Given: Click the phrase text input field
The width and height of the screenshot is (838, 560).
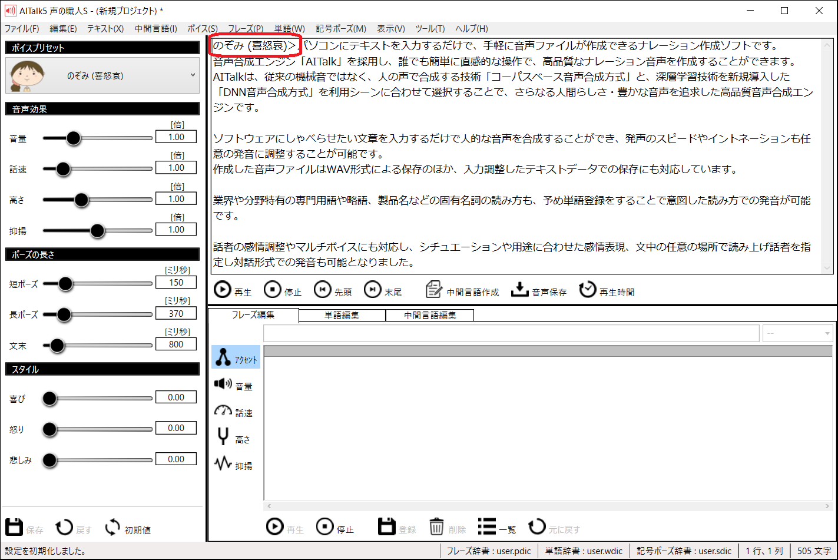Looking at the screenshot, I should (511, 333).
